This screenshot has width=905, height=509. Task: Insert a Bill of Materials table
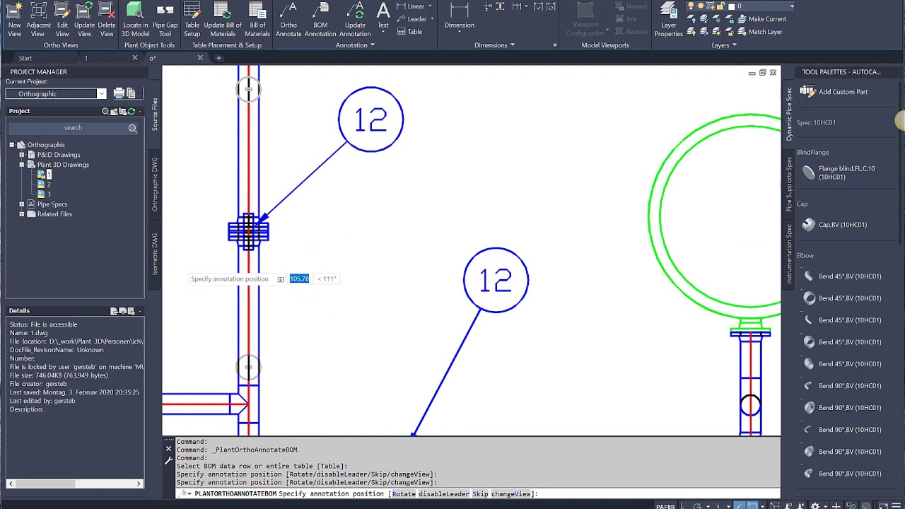(257, 19)
